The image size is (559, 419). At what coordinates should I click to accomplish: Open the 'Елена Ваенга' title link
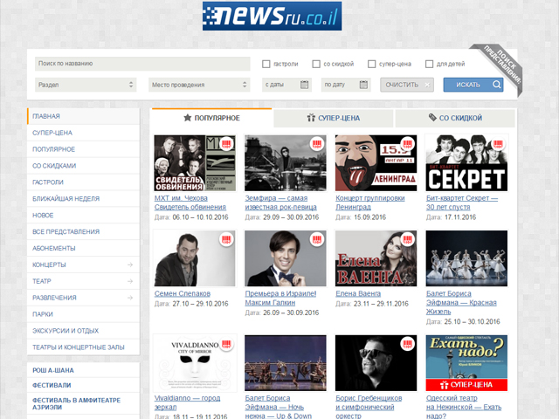(x=358, y=293)
